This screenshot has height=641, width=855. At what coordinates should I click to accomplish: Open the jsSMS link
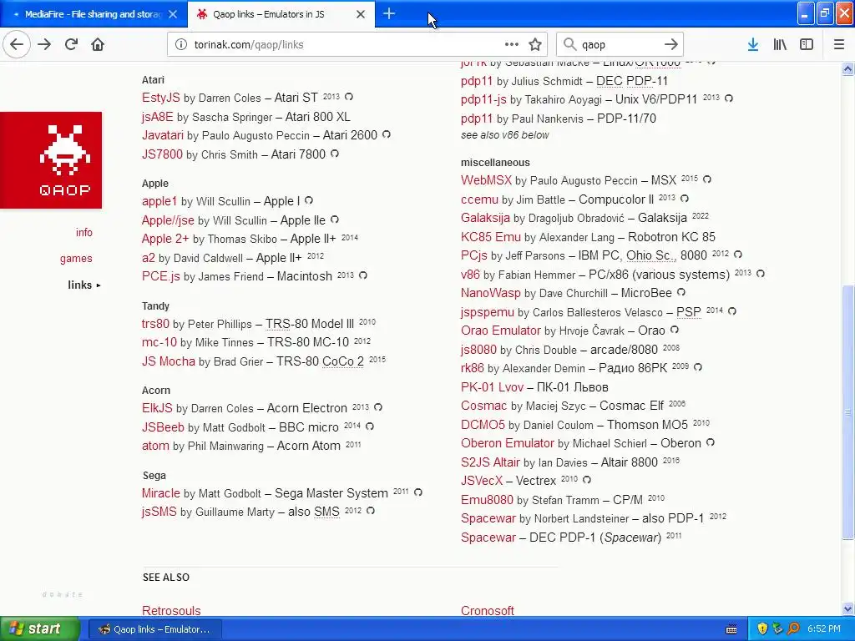point(159,512)
